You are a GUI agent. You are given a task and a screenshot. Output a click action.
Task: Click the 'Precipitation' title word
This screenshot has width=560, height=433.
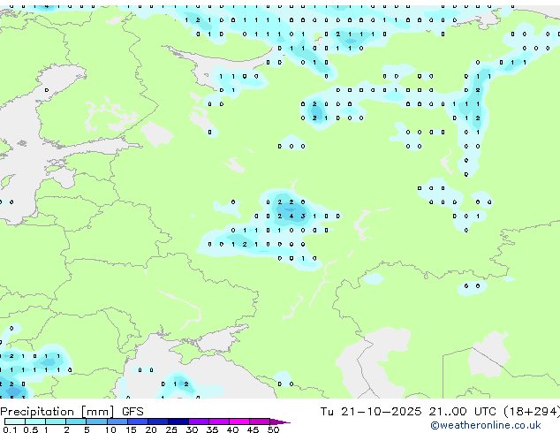(x=37, y=412)
